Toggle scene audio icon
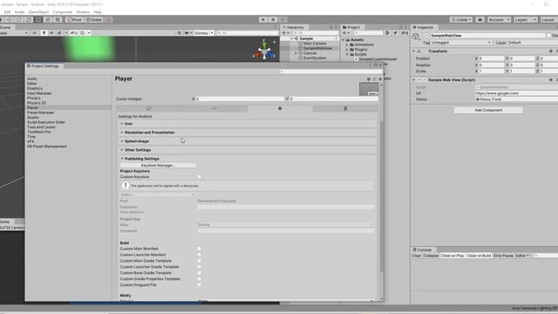Viewport: 558px width, 314px height. 52,33
